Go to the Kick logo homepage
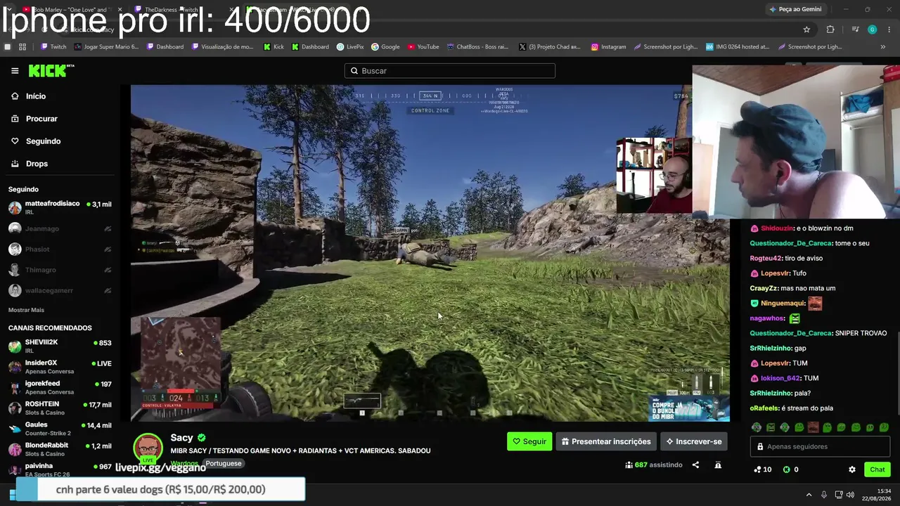The height and width of the screenshot is (506, 900). point(51,70)
